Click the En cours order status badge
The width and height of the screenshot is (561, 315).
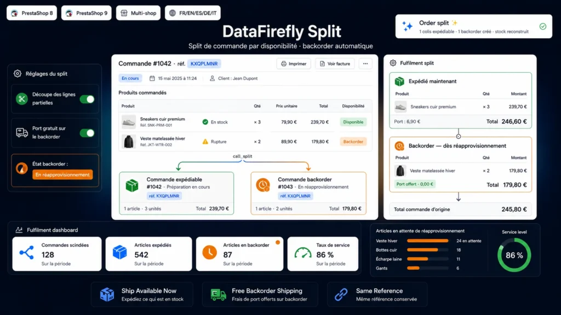130,78
